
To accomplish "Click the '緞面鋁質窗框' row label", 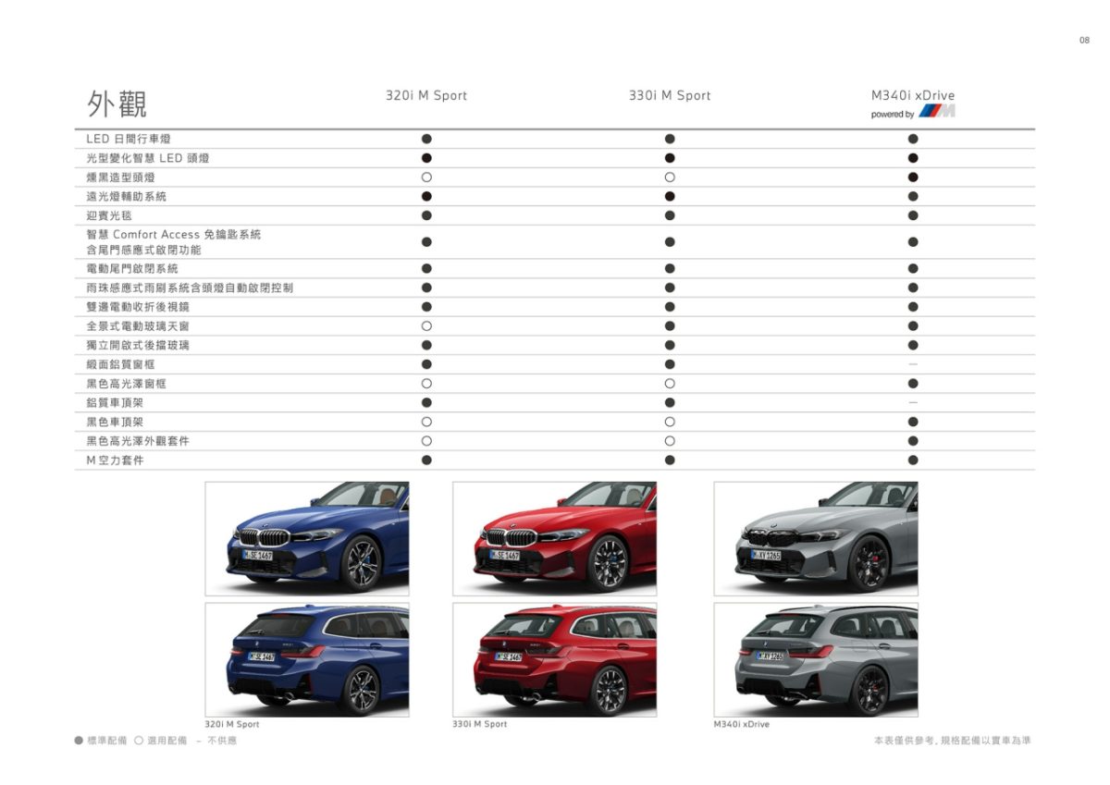I will click(x=121, y=364).
